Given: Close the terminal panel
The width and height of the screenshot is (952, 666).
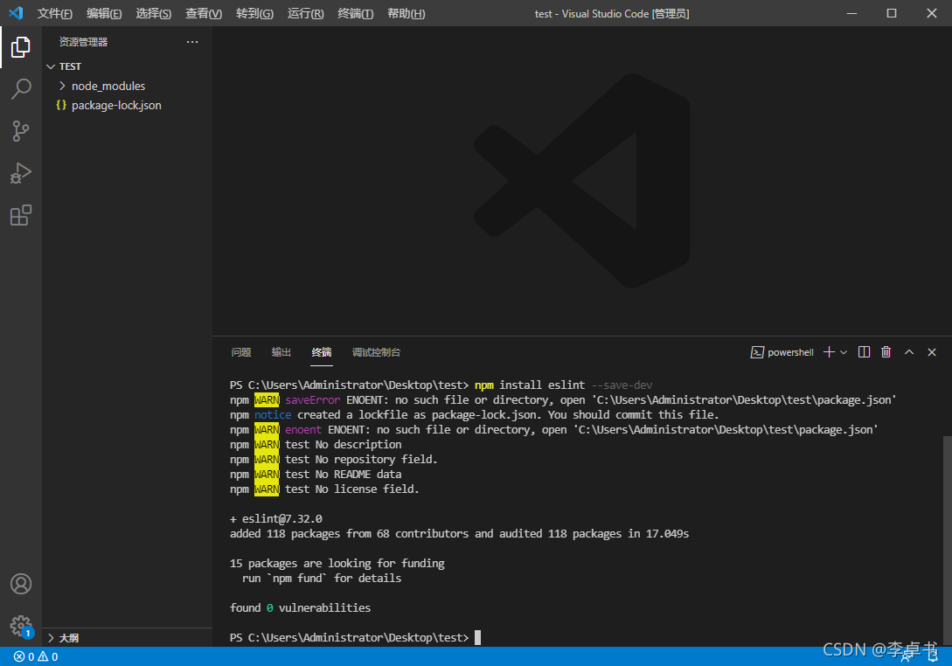Looking at the screenshot, I should (x=932, y=352).
